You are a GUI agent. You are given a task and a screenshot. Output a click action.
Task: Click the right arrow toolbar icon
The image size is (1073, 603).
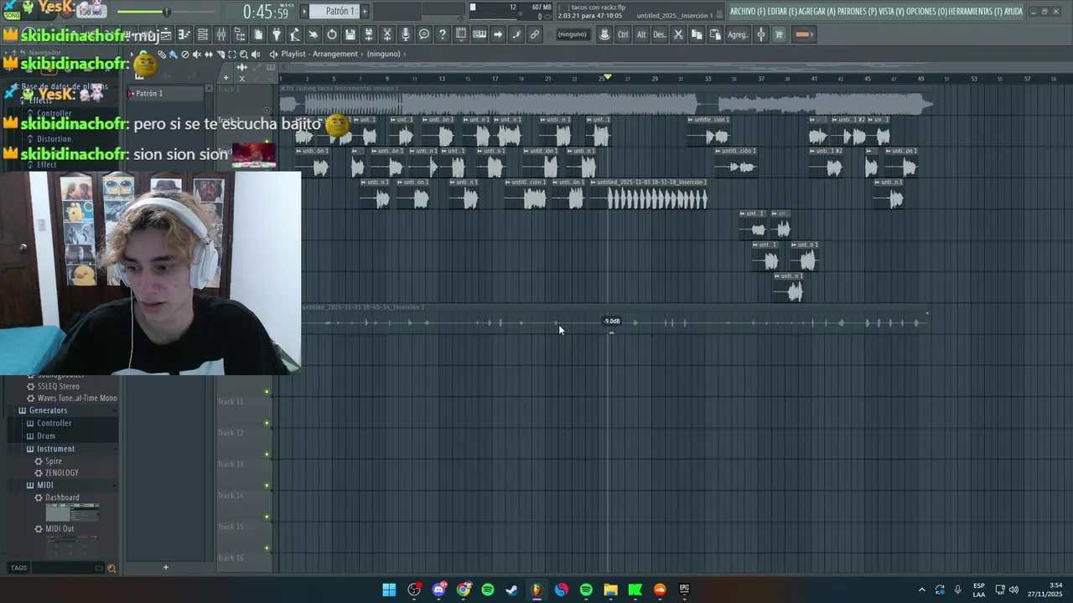tap(497, 34)
